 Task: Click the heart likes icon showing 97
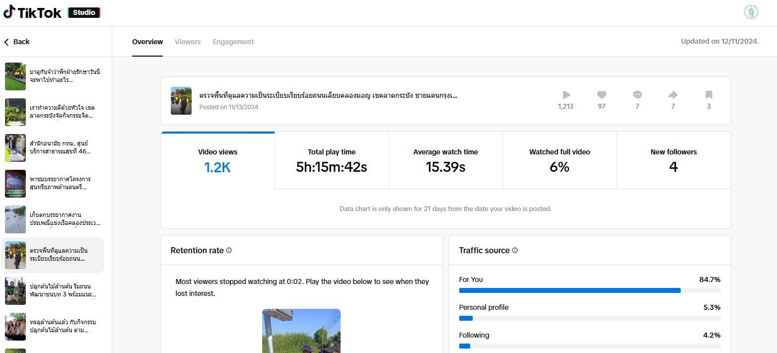tap(601, 95)
